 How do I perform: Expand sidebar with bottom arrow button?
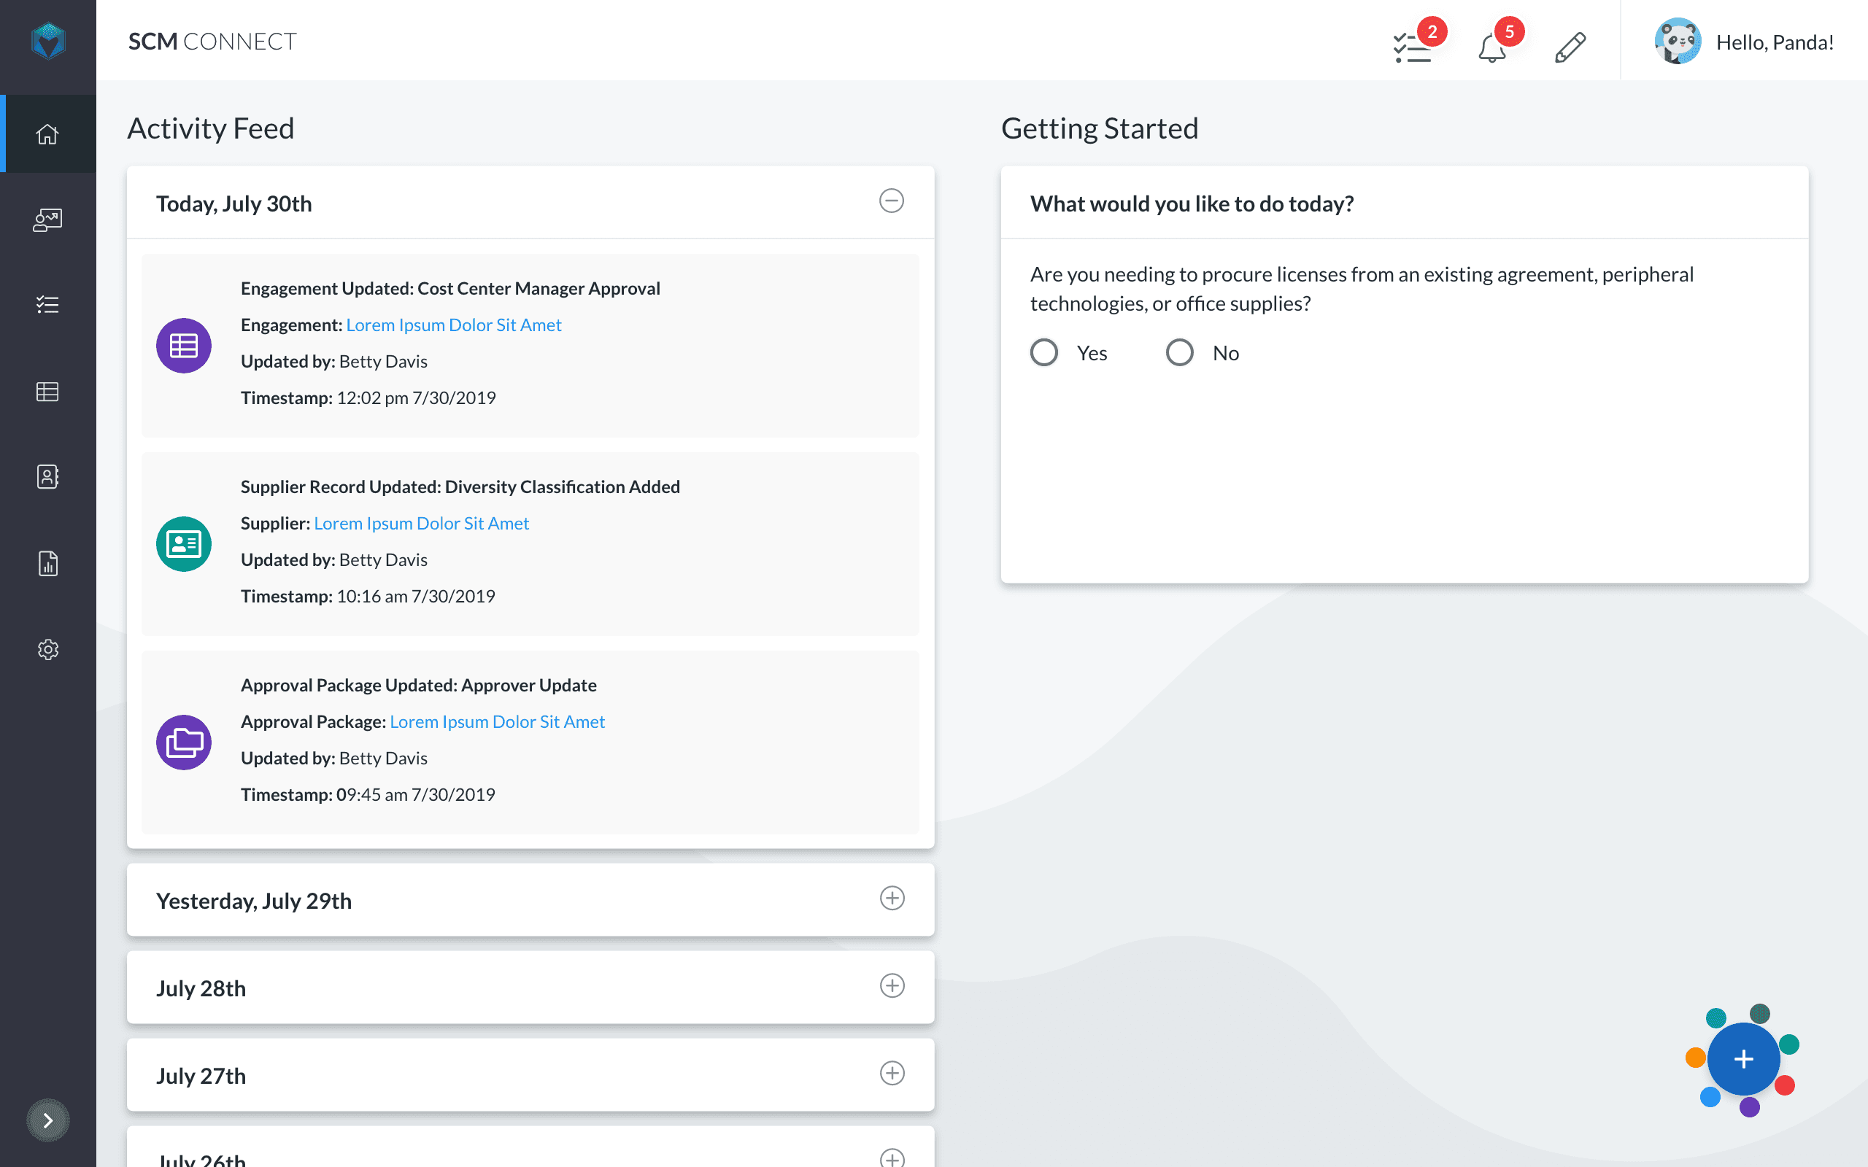click(48, 1120)
